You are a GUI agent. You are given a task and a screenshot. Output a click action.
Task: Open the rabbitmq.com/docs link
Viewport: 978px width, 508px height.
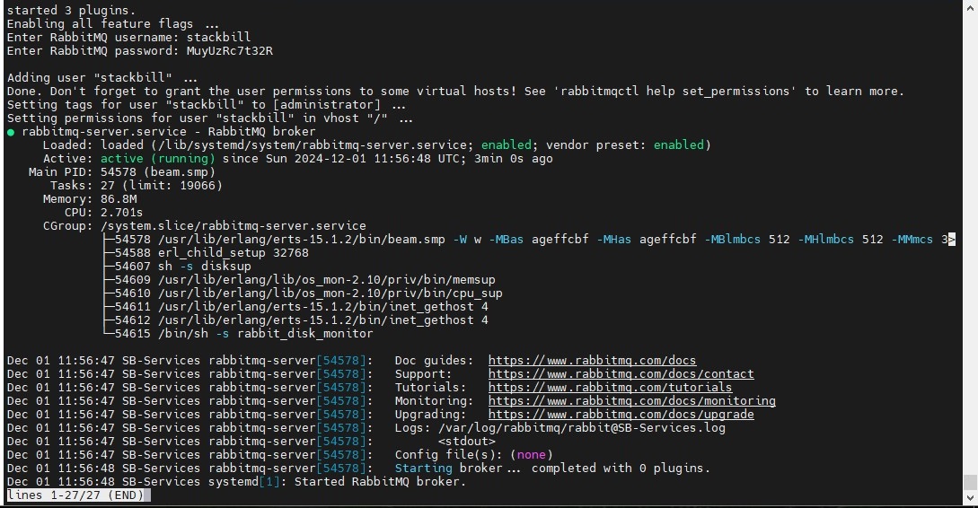[x=592, y=360]
